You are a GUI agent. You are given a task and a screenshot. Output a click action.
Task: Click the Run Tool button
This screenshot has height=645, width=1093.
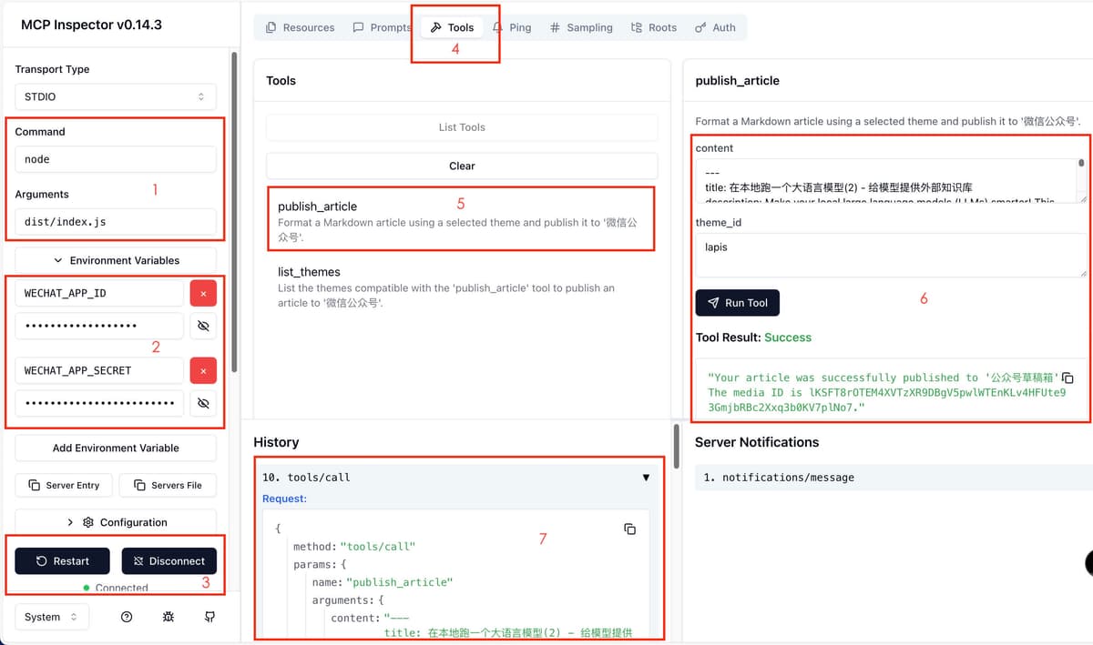pos(738,303)
